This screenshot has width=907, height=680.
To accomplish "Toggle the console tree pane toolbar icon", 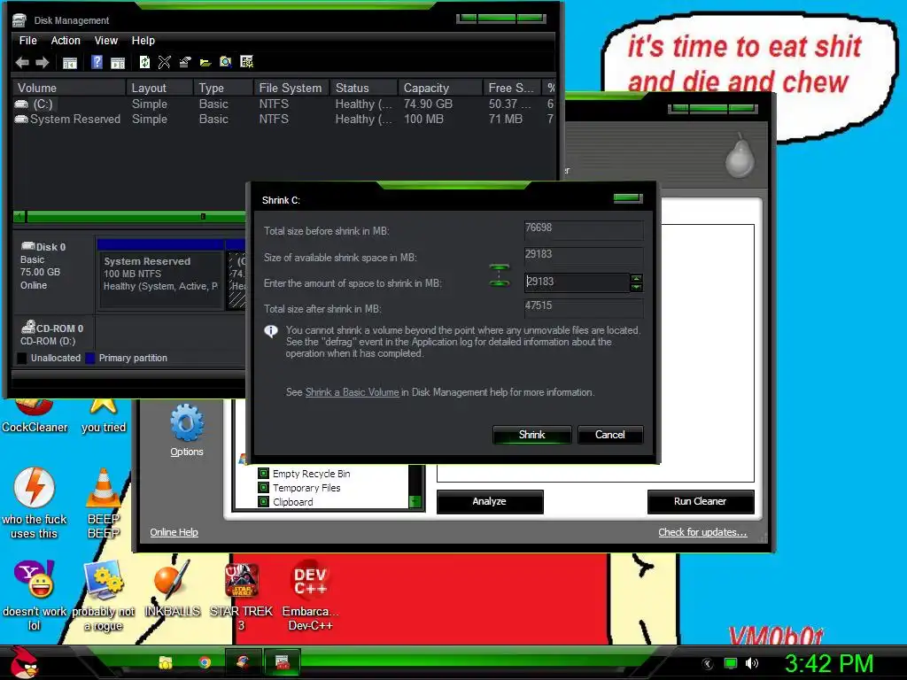I will [69, 63].
